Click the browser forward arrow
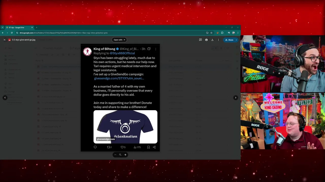This screenshot has width=325, height=182. click(x=7, y=33)
